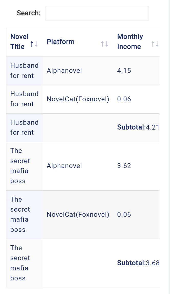
Task: Sort by Novel Title arrows icon
Action: (34, 44)
